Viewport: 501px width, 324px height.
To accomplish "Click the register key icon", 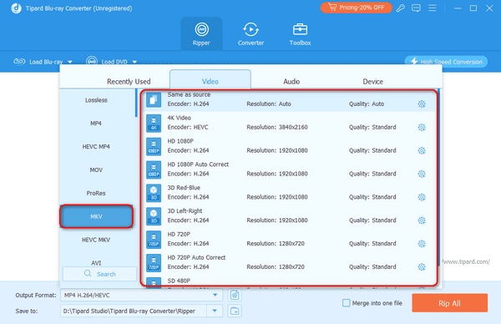I will pyautogui.click(x=400, y=8).
